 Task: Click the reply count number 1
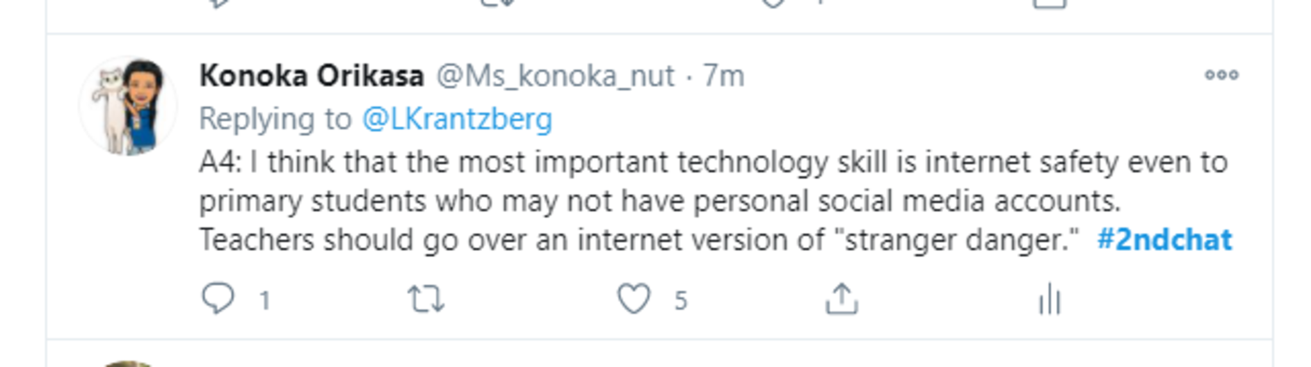click(264, 300)
